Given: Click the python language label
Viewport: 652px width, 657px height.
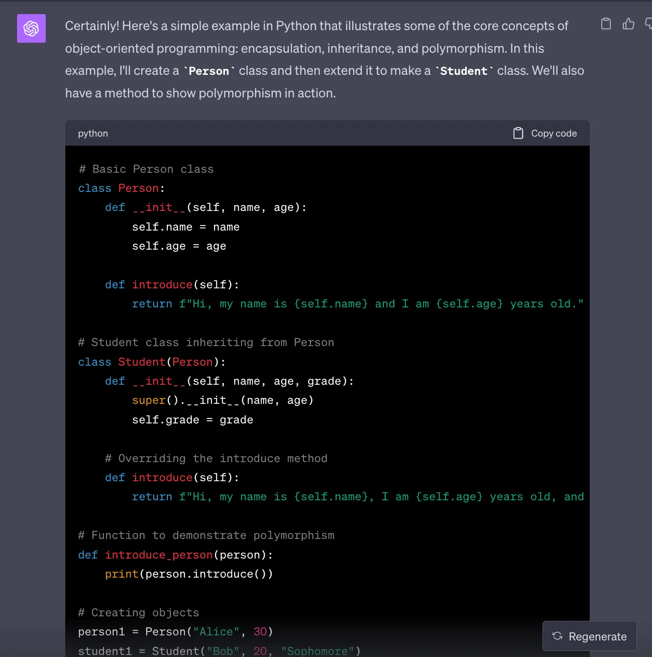Looking at the screenshot, I should (93, 134).
